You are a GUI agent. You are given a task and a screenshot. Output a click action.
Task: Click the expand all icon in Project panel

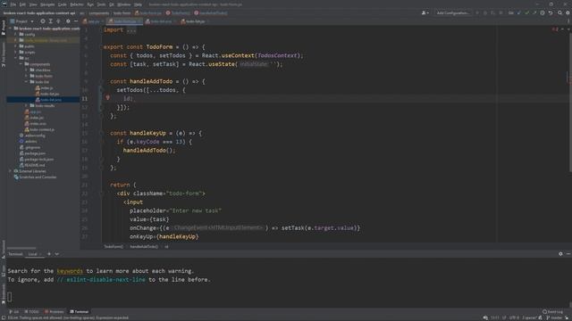50,21
